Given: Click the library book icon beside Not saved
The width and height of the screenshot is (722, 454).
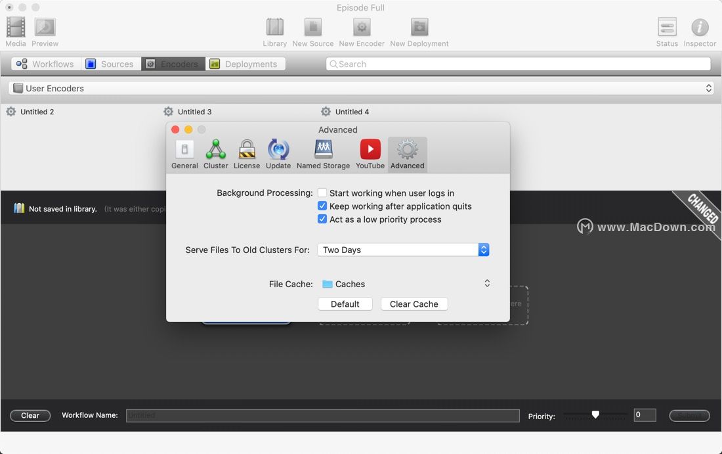Looking at the screenshot, I should pos(19,208).
